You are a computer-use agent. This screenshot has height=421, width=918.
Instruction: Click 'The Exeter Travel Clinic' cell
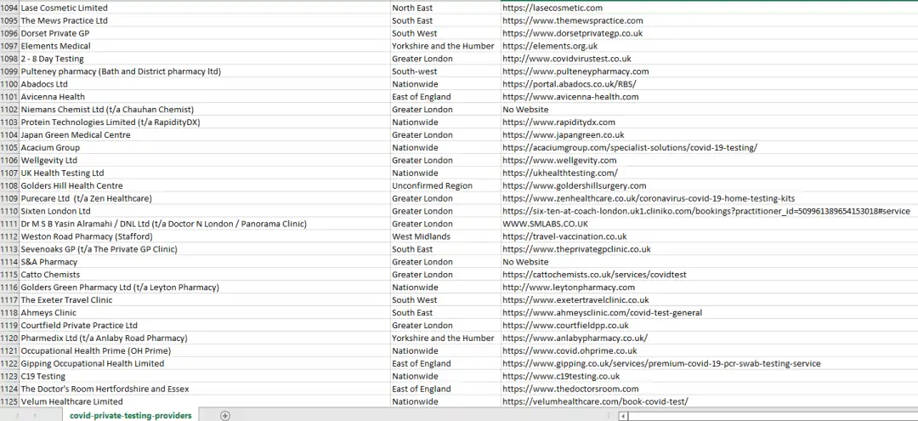(x=205, y=299)
